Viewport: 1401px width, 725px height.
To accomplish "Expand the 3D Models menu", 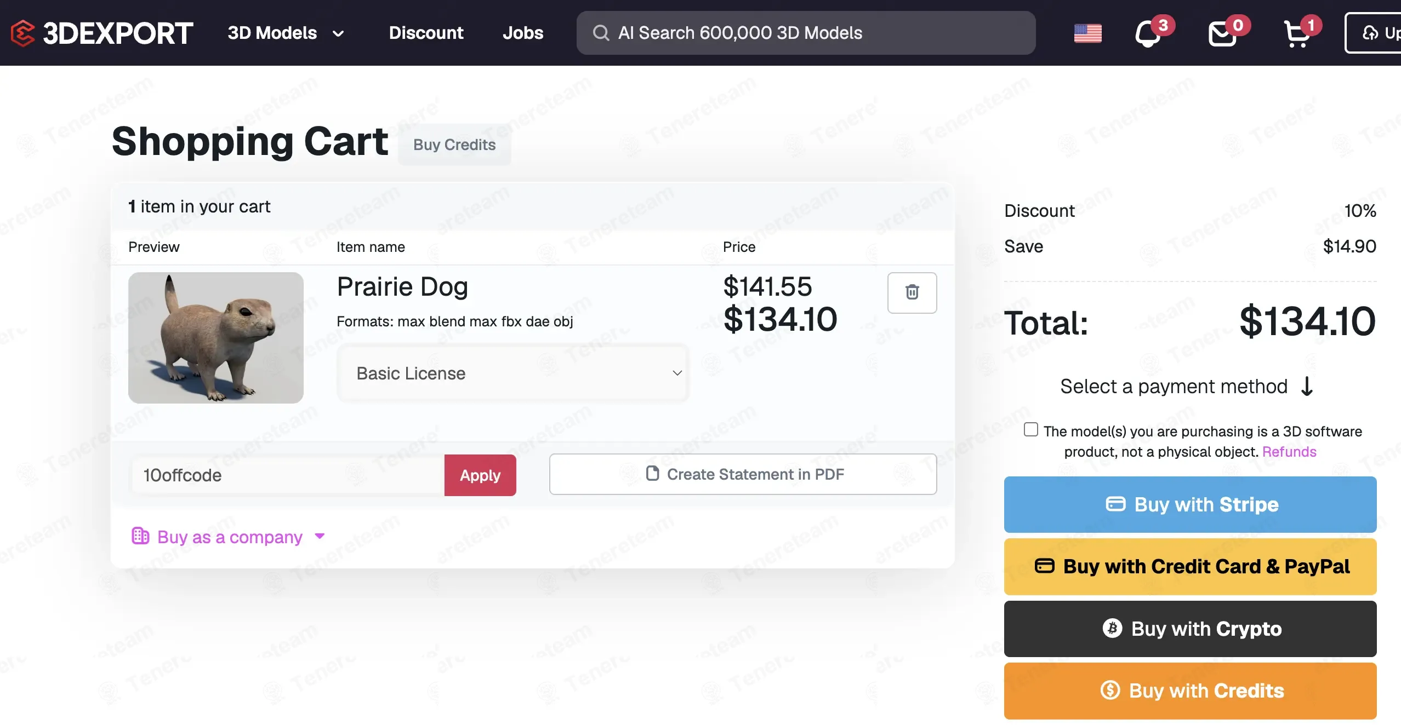I will tap(286, 33).
